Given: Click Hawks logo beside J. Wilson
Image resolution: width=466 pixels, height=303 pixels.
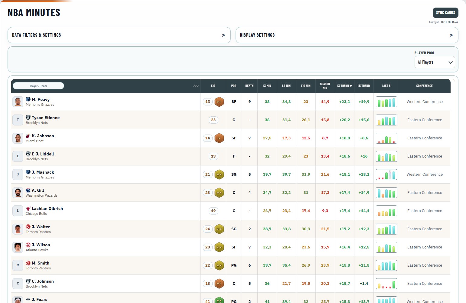Looking at the screenshot, I should (x=28, y=245).
